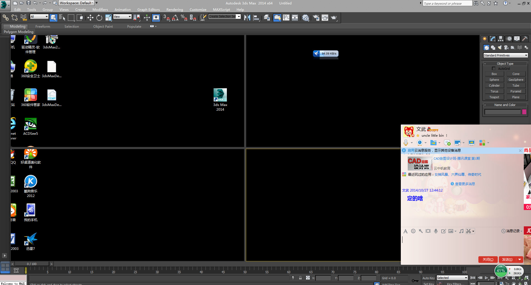Activate Select and Rotate tool
Screen dimensions: 531x285
(x=99, y=18)
